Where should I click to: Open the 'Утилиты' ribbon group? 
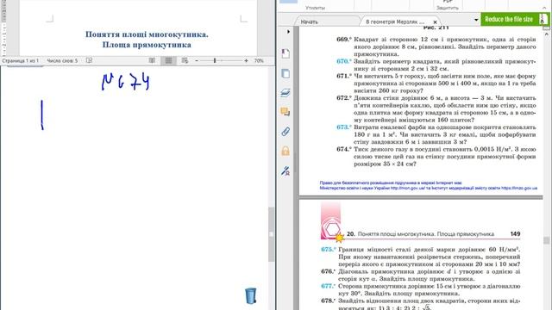[315, 8]
